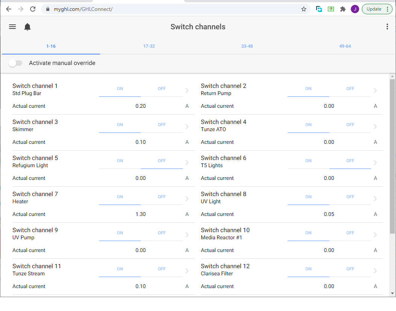Bookmark this page with star icon

click(x=304, y=9)
